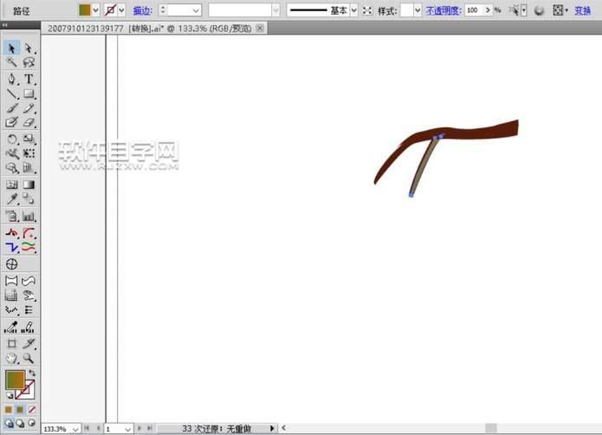This screenshot has width=602, height=435.
Task: Open the fill color dropdown in control bar
Action: click(x=96, y=10)
